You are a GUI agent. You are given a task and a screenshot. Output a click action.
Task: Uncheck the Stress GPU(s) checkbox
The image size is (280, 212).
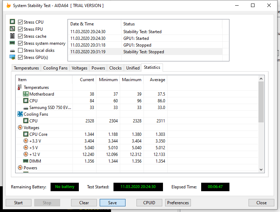(21, 57)
